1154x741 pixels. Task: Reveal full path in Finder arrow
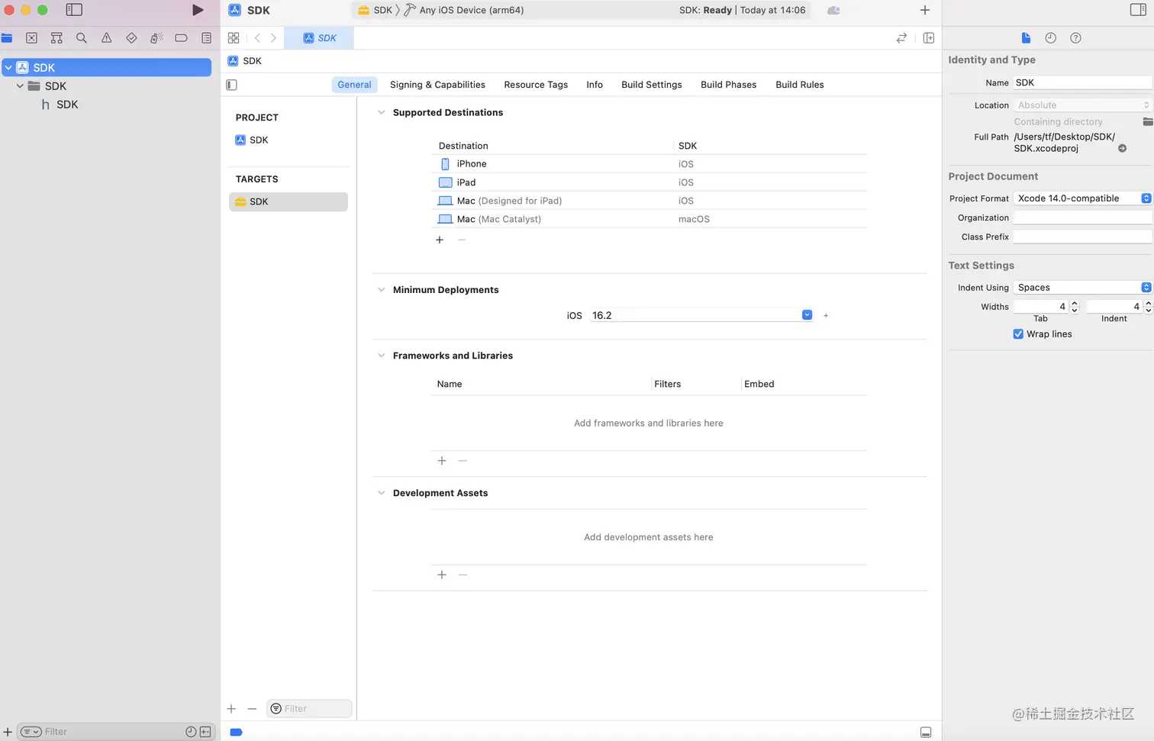point(1122,148)
